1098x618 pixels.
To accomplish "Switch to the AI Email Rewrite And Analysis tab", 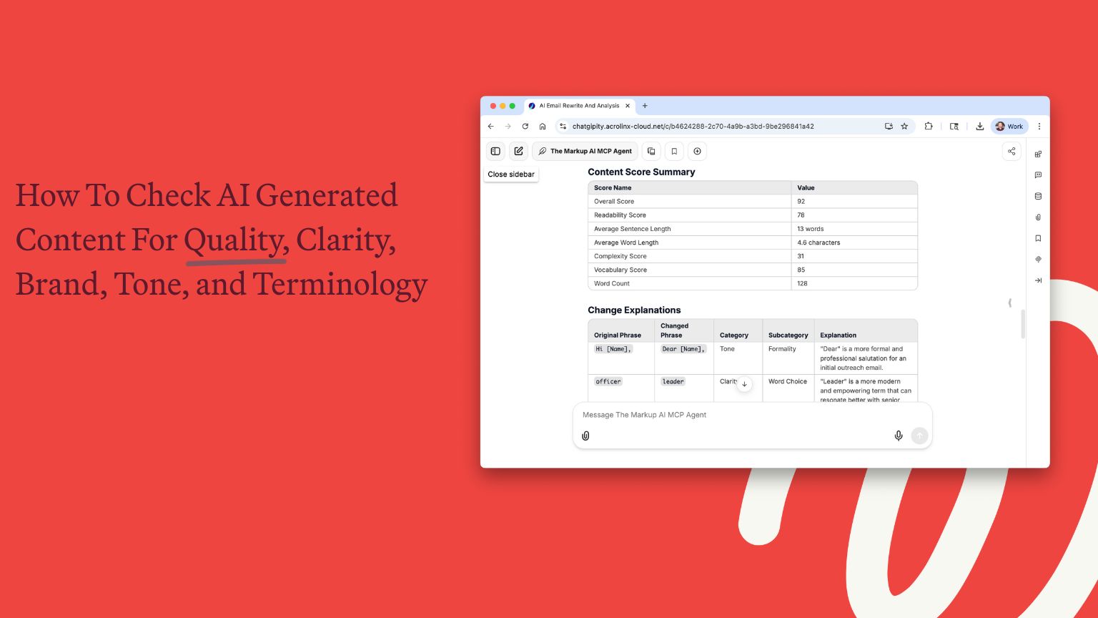I will point(578,105).
